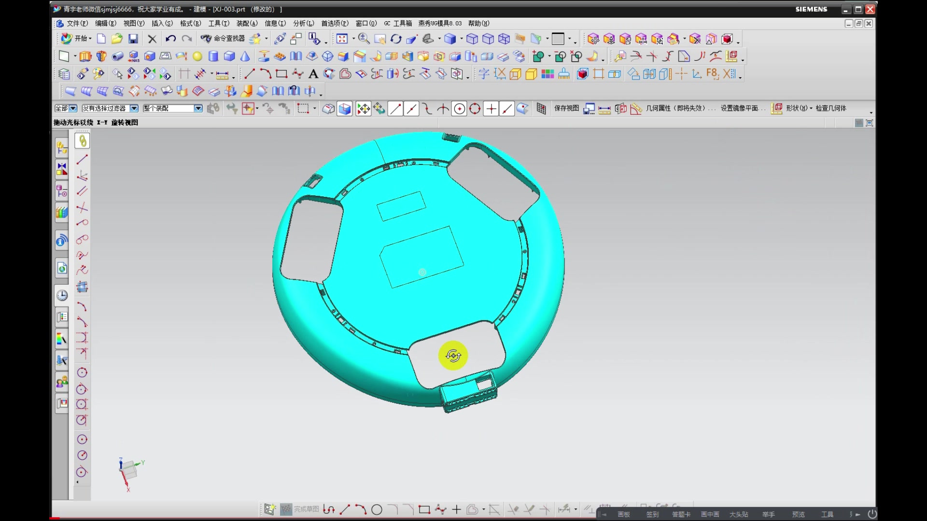Open the 全部 type filter dropdown

coord(73,109)
